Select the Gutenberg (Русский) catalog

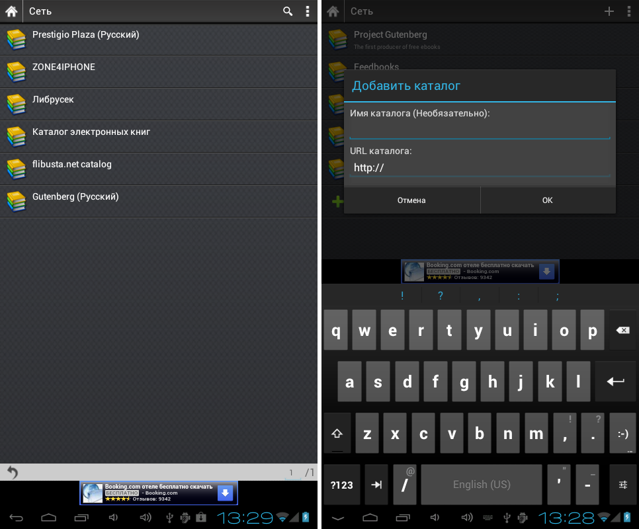(159, 202)
